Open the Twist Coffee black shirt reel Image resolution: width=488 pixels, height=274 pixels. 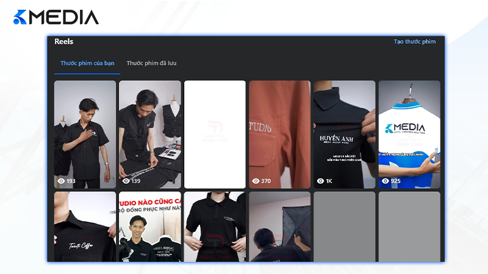pos(85,227)
